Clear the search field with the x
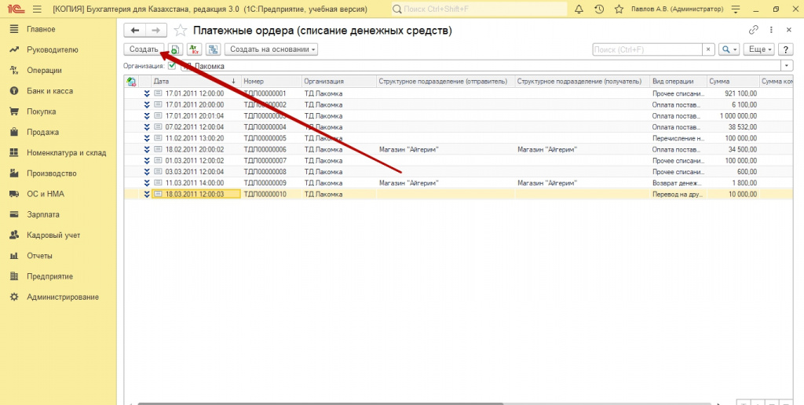The width and height of the screenshot is (804, 405). (x=708, y=49)
